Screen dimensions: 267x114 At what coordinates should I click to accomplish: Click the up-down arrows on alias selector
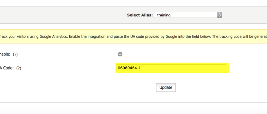click(x=220, y=15)
